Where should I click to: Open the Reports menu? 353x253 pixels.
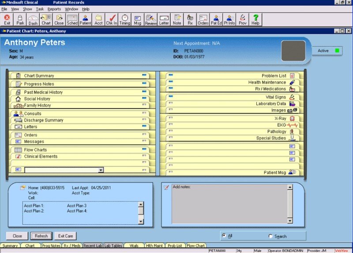[x=54, y=9]
